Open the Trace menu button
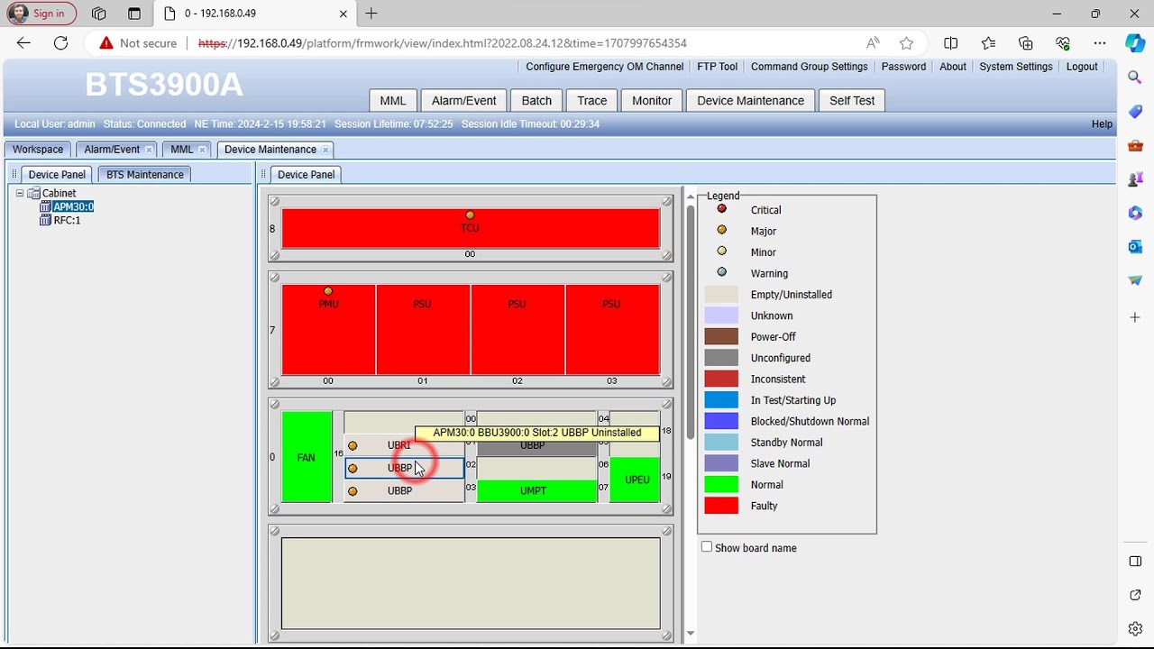This screenshot has height=649, width=1154. tap(592, 101)
